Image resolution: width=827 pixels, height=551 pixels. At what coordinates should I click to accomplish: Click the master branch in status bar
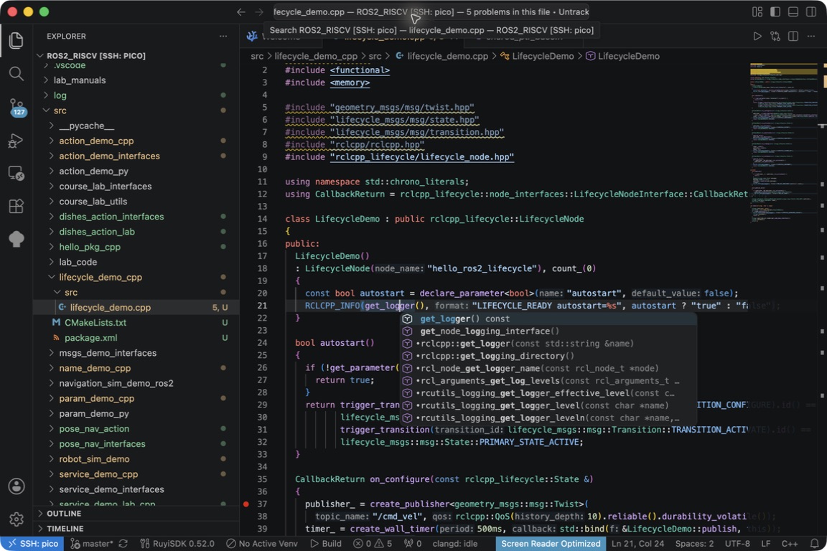pos(91,544)
